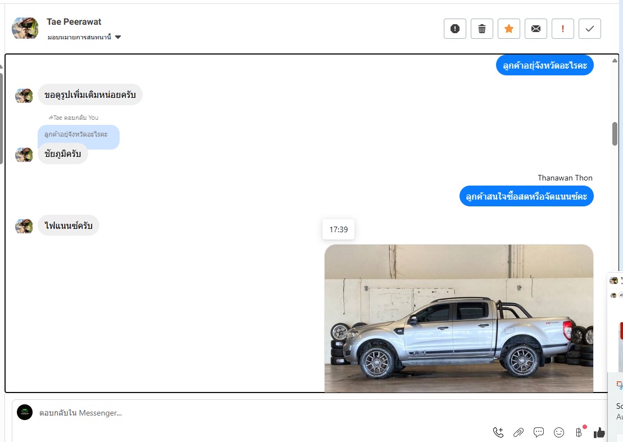Open the assign conversation dropdown
The width and height of the screenshot is (623, 442).
pos(84,37)
